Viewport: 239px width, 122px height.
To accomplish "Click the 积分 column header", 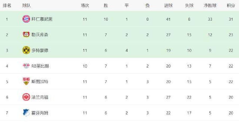I will [x=231, y=6].
